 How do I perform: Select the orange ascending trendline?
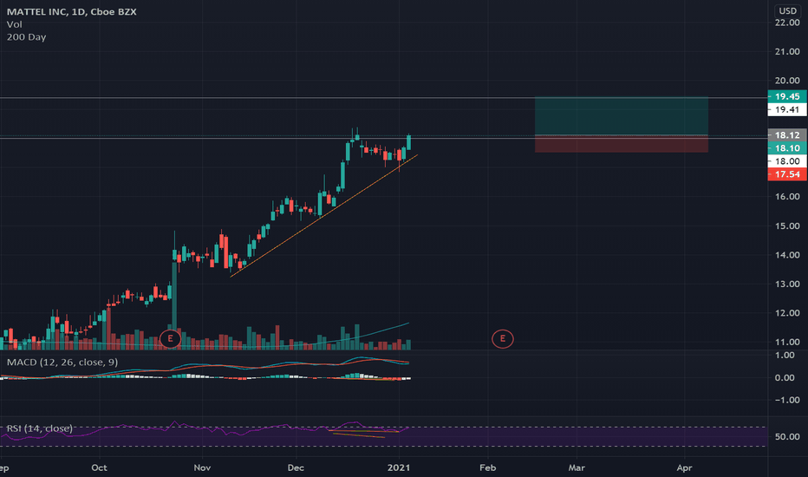point(323,216)
